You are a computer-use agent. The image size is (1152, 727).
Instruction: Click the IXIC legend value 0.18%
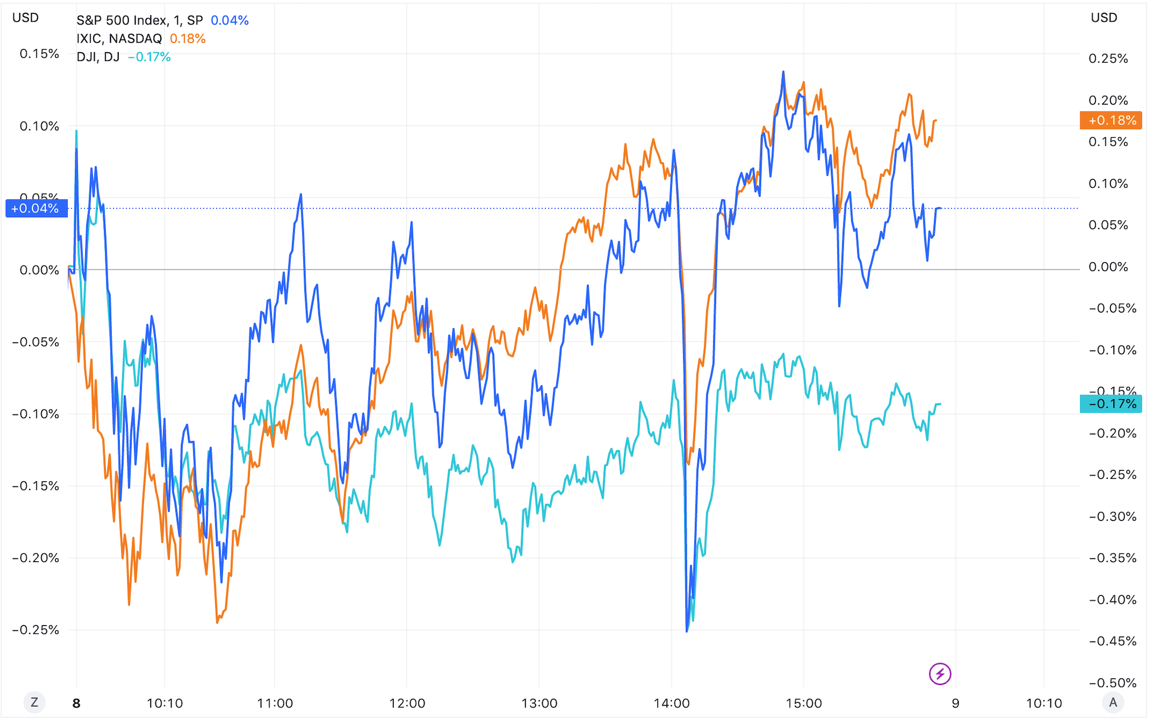pos(188,39)
